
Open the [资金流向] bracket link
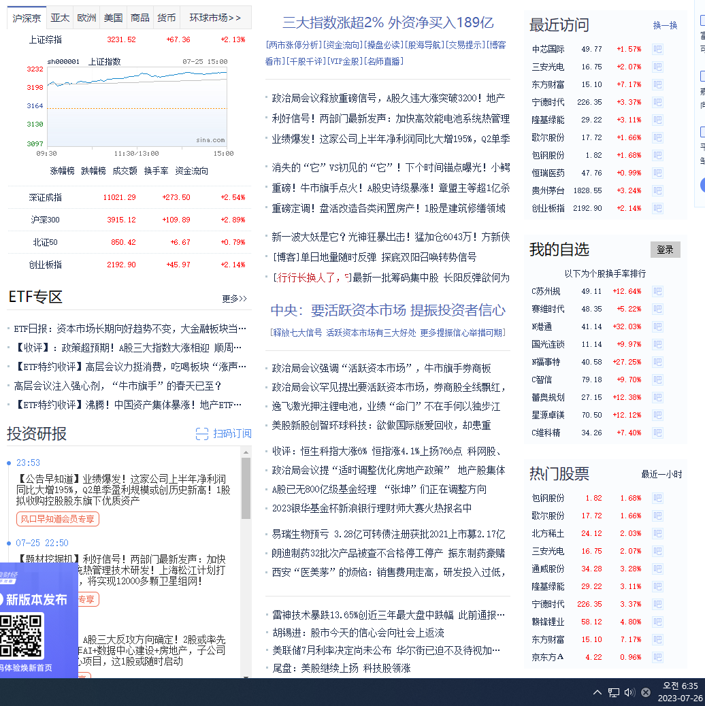pos(343,45)
